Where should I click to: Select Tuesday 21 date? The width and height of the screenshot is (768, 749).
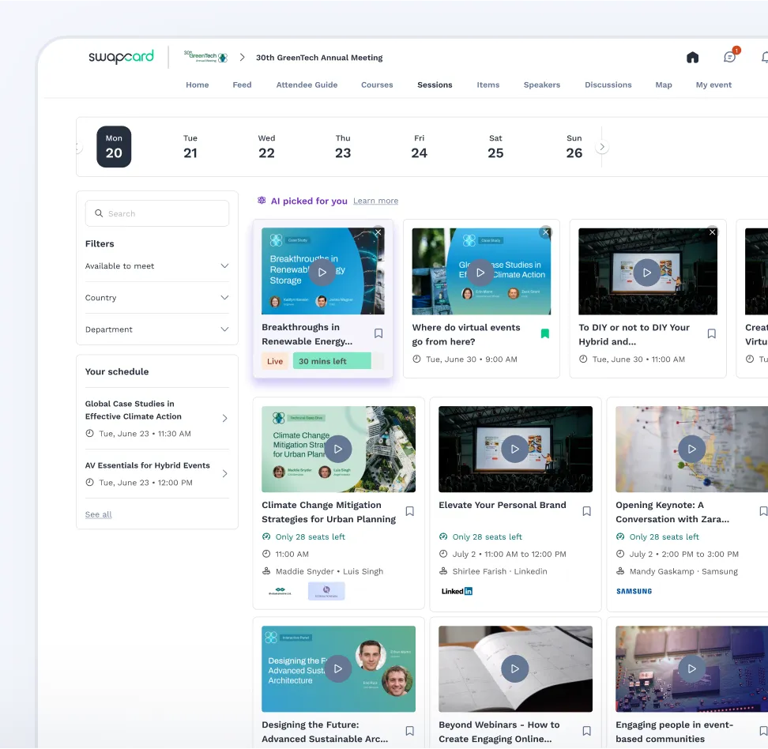coord(190,146)
